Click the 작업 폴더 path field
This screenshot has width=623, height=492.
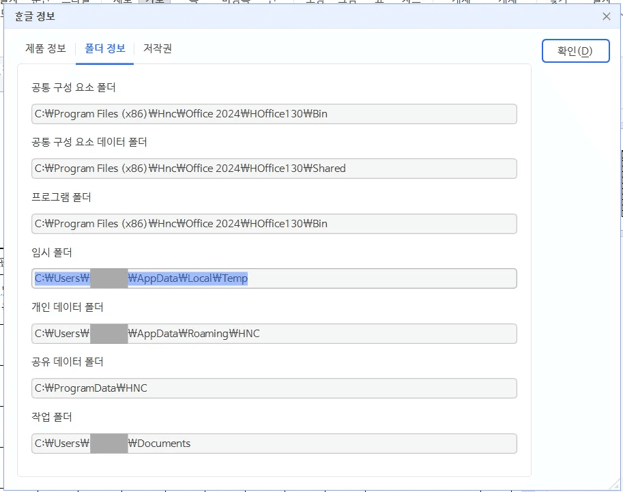point(273,443)
